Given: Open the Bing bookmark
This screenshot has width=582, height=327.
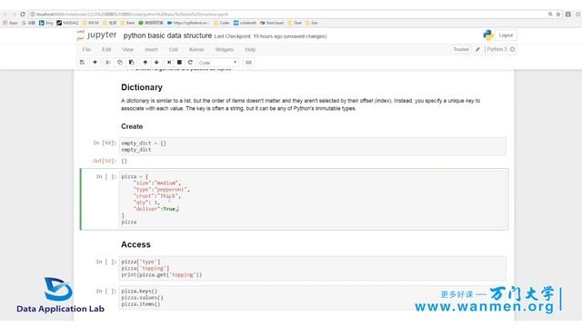Looking at the screenshot, I should pyautogui.click(x=46, y=23).
